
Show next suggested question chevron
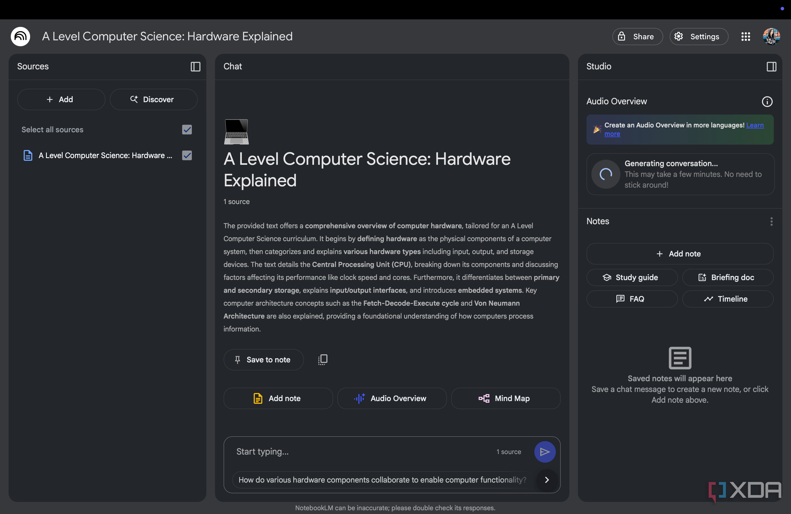(x=547, y=480)
